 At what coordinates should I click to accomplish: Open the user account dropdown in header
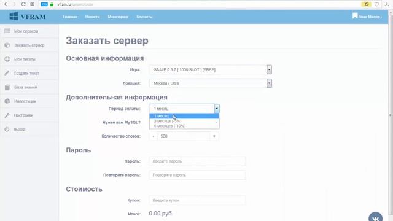(367, 17)
